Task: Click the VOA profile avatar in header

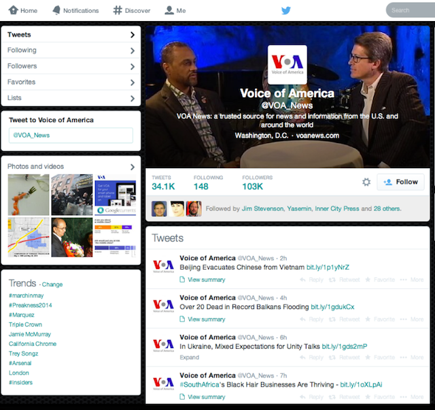Action: pyautogui.click(x=287, y=65)
